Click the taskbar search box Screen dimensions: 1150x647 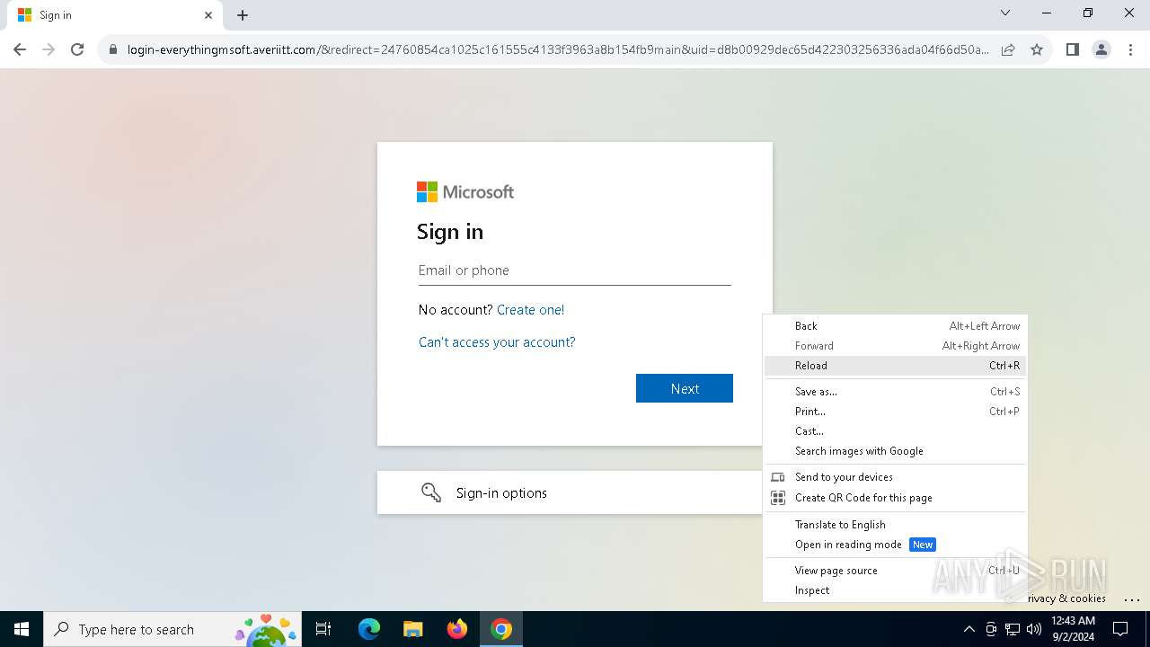(172, 629)
